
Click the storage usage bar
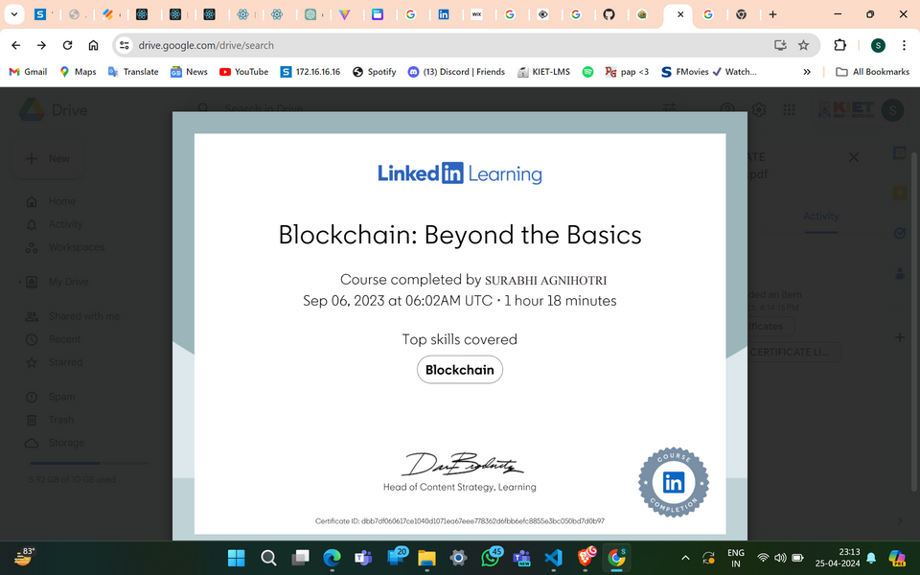tap(89, 463)
